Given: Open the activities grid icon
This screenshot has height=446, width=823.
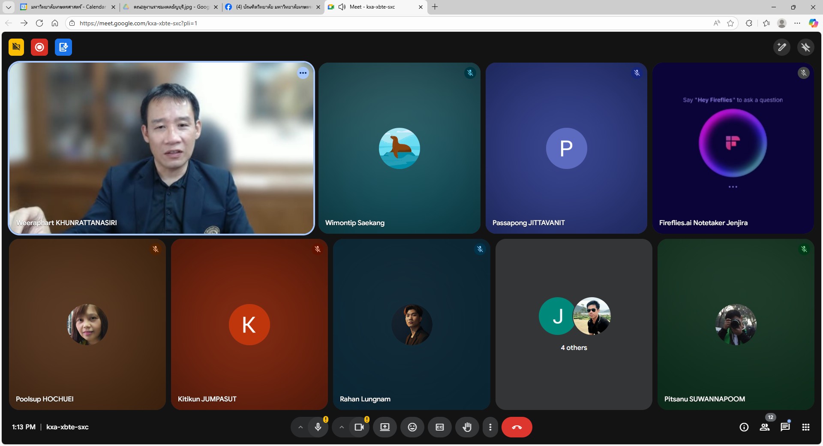Looking at the screenshot, I should (x=806, y=427).
